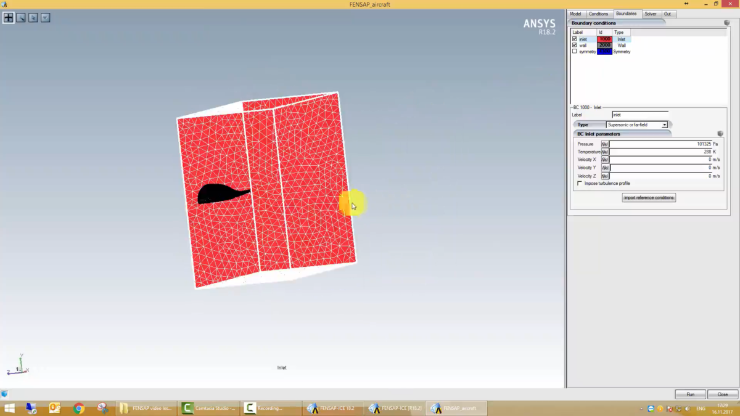Switch to FENSAP_aircraft taskbar window
This screenshot has width=740, height=416.
click(x=457, y=409)
